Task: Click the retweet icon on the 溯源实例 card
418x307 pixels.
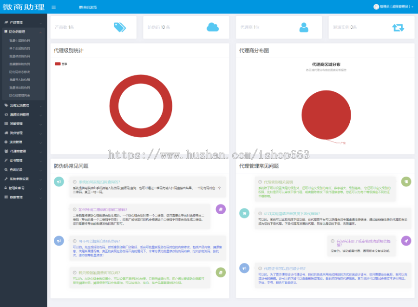Action: [x=398, y=27]
